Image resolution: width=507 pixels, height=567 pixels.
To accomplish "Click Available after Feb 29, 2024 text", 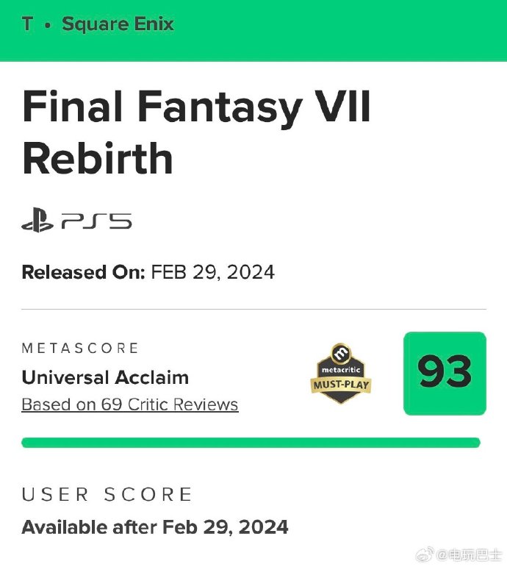I will [x=155, y=527].
